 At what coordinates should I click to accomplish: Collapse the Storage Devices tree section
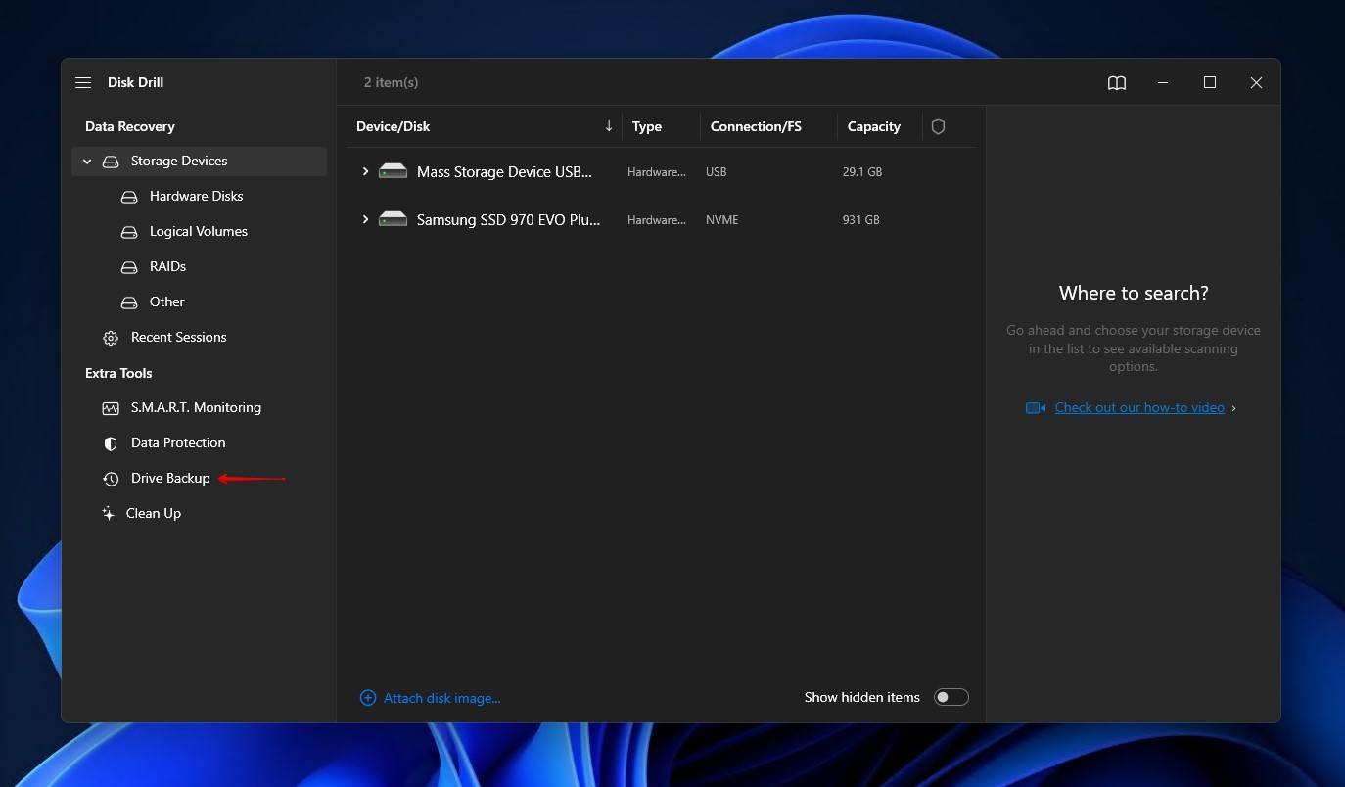point(87,162)
